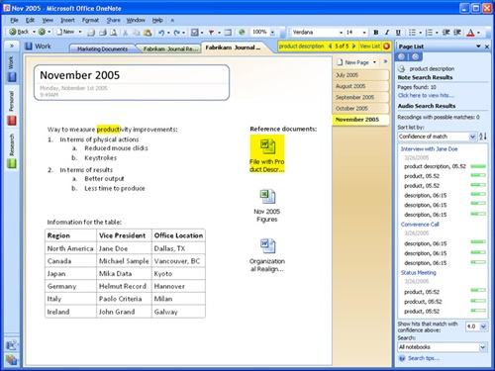Open the Status Meeting result link
Image resolution: width=495 pixels, height=371 pixels.
419,273
